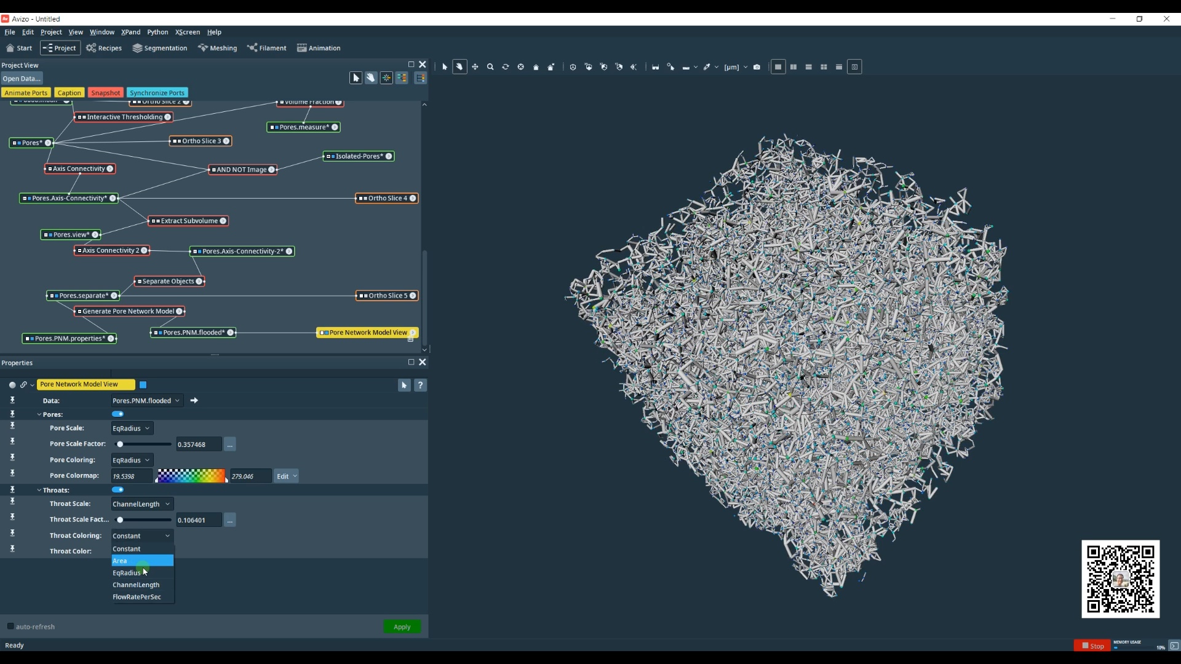Enable the auto-refresh checkbox
The height and width of the screenshot is (664, 1181).
10,626
